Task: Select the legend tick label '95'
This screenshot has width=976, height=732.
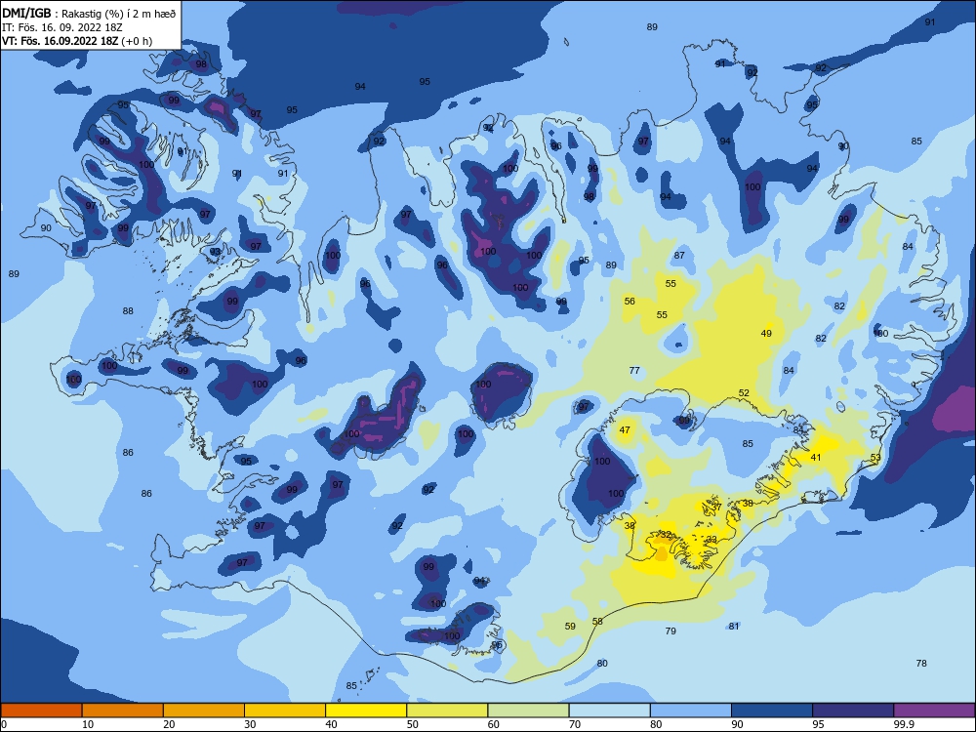Action: click(818, 724)
